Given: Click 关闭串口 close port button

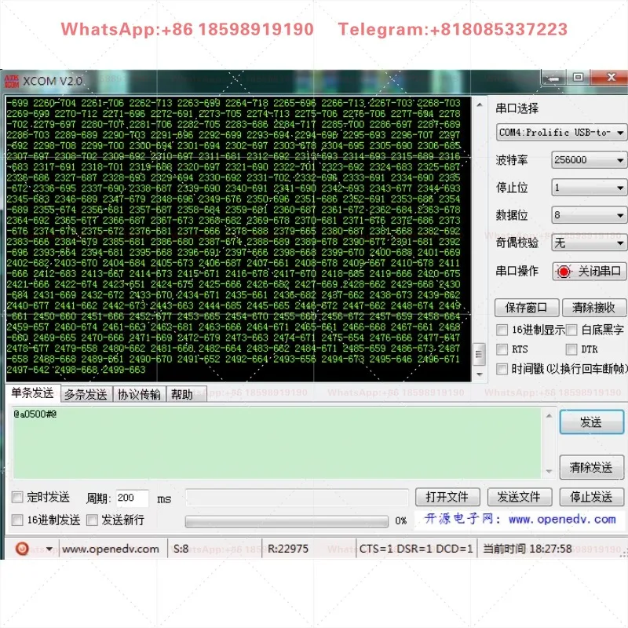Looking at the screenshot, I should [590, 272].
